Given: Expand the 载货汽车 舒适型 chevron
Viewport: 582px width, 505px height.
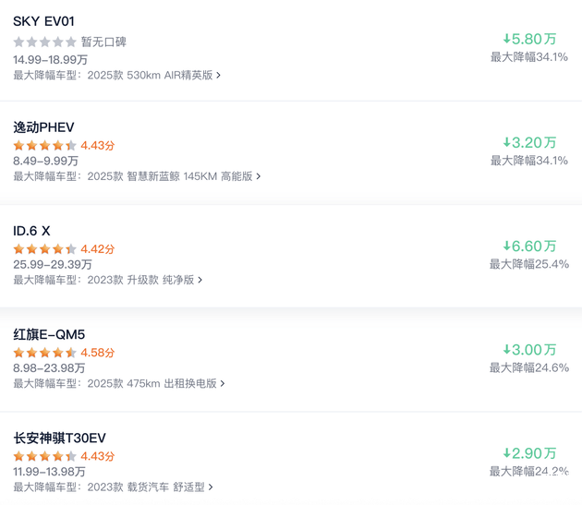Looking at the screenshot, I should pos(211,487).
